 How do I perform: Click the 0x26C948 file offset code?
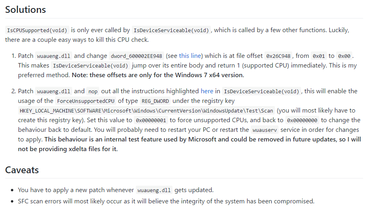pyautogui.click(x=278, y=56)
